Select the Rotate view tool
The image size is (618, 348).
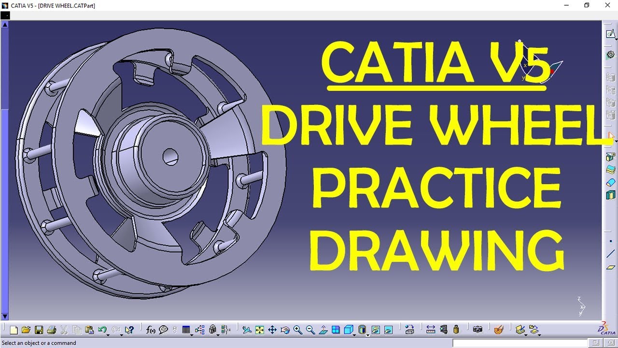[285, 330]
